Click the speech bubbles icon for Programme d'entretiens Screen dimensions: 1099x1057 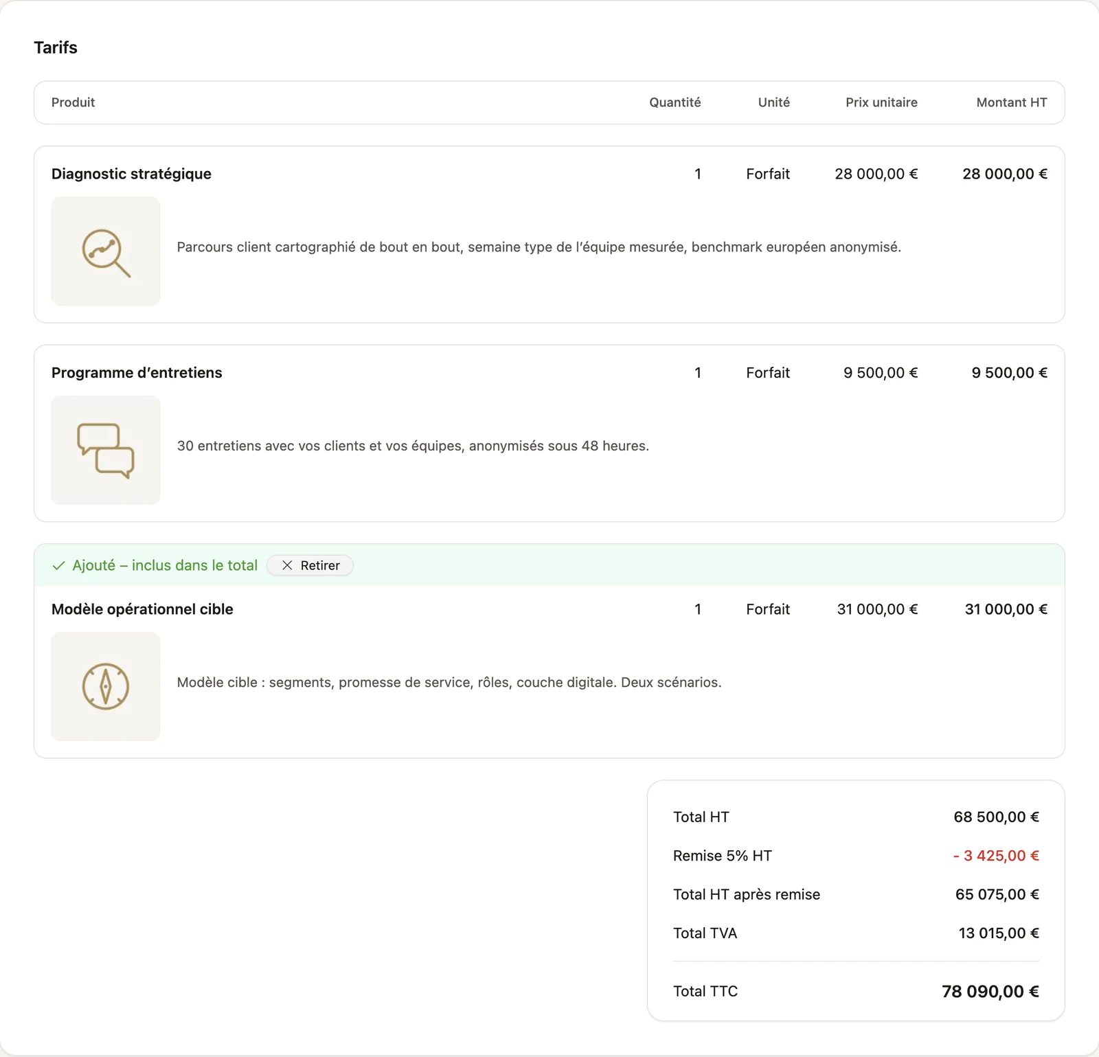tap(106, 451)
